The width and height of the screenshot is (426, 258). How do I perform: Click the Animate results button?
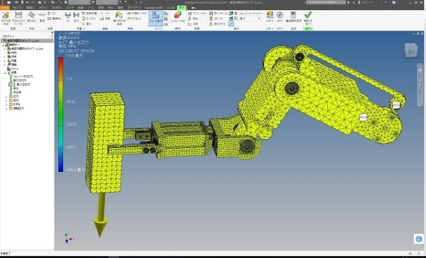(197, 13)
